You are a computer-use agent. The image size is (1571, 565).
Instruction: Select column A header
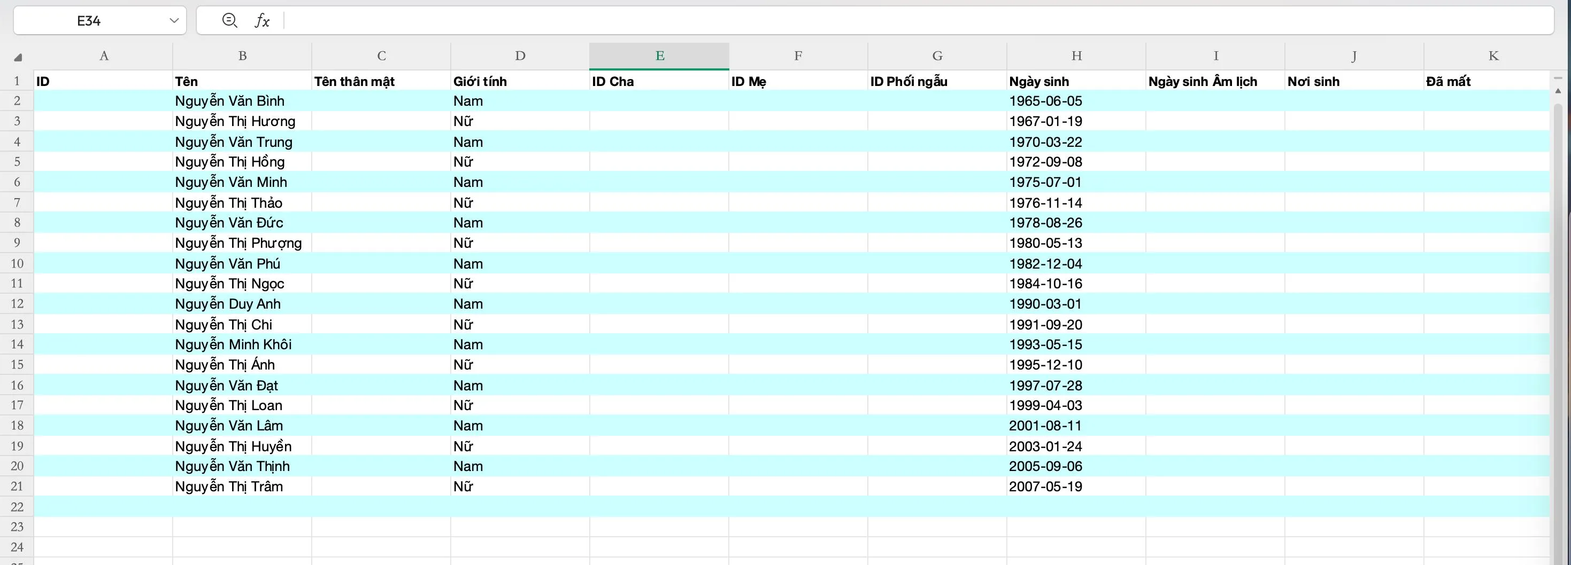point(104,56)
